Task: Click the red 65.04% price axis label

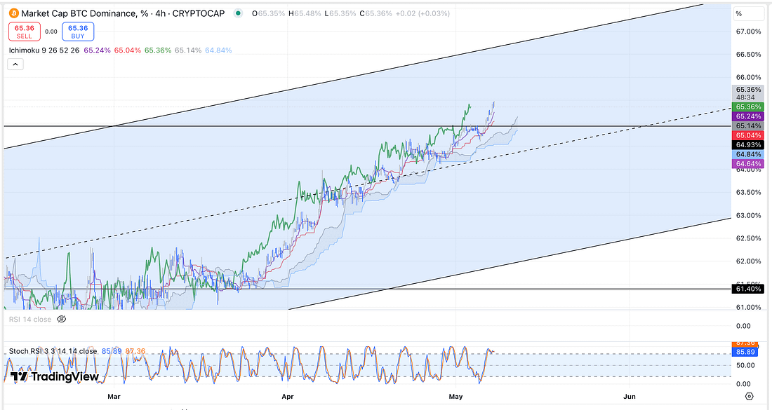Action: [x=747, y=135]
